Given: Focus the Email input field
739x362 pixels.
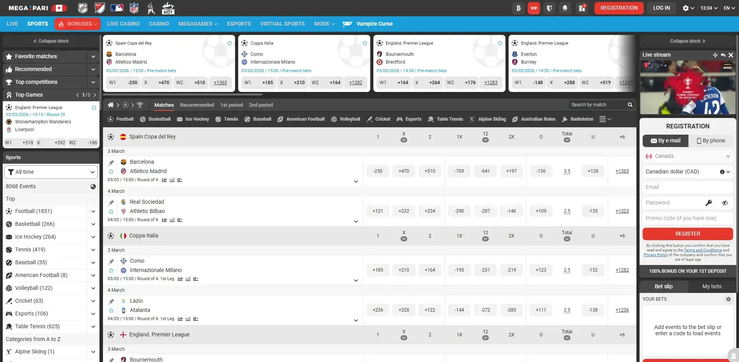Looking at the screenshot, I should [x=688, y=187].
